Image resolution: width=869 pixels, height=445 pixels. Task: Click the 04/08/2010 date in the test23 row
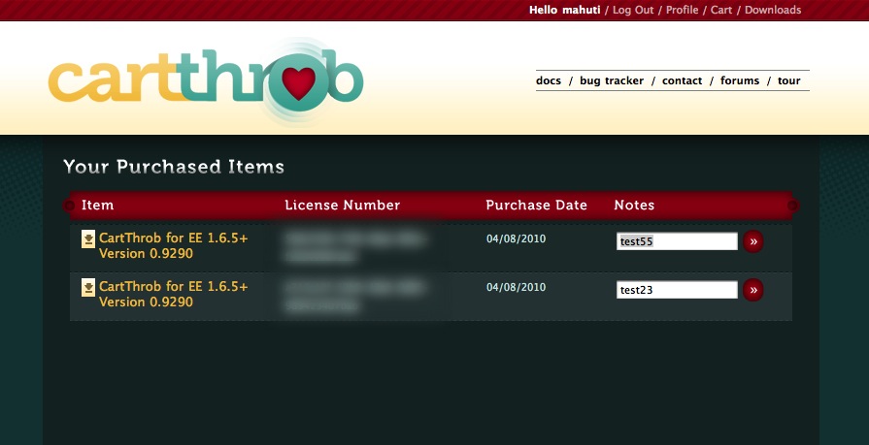[x=516, y=287]
